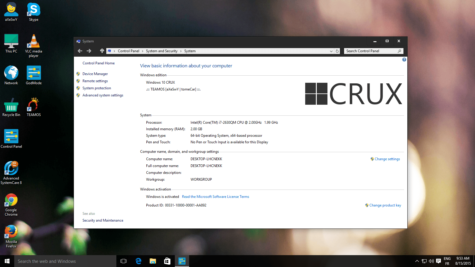Expand the Control Panel breadcrumb chevron
The height and width of the screenshot is (267, 475).
142,51
